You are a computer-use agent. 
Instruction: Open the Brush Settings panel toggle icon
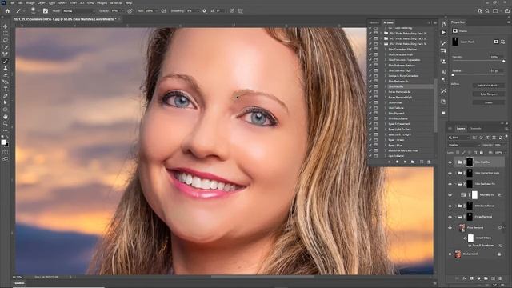pos(46,10)
